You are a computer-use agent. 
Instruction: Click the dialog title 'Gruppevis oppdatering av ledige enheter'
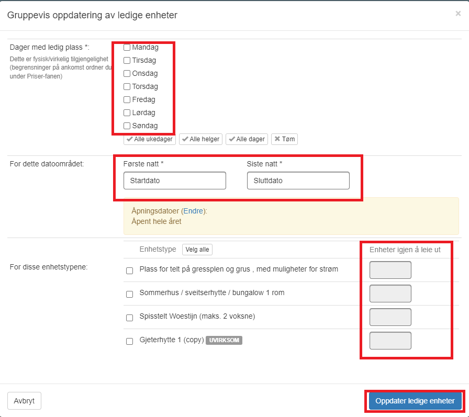pyautogui.click(x=92, y=15)
